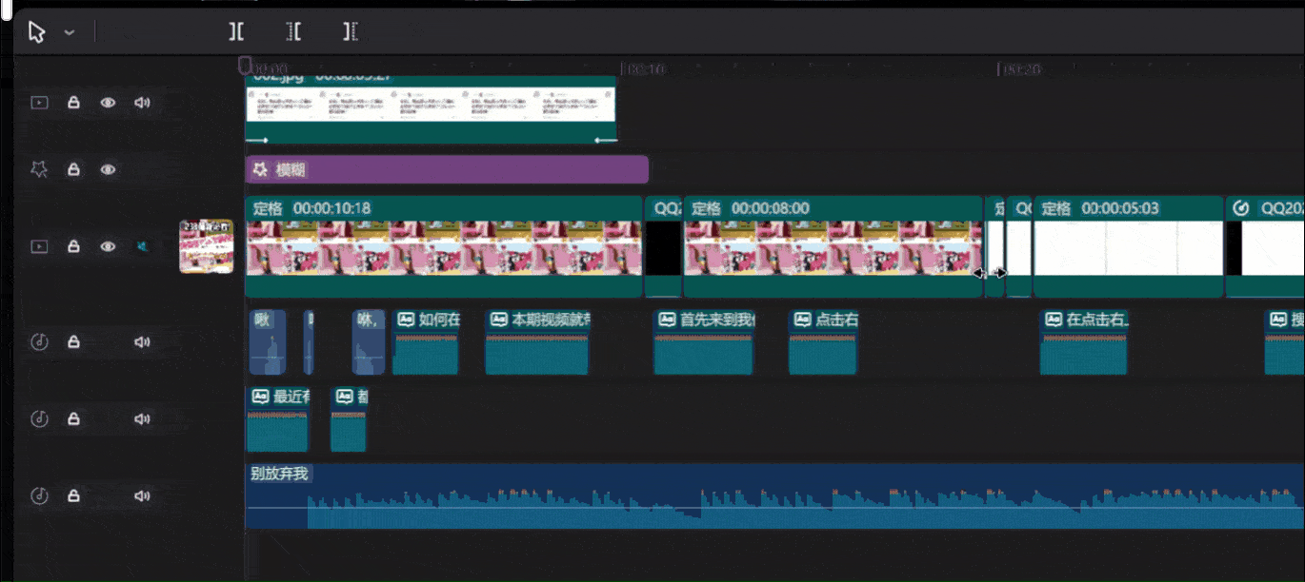Click the caption icon on 最近 clip
The width and height of the screenshot is (1305, 582).
point(260,396)
